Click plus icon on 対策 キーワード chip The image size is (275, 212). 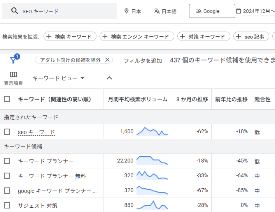coord(182,36)
